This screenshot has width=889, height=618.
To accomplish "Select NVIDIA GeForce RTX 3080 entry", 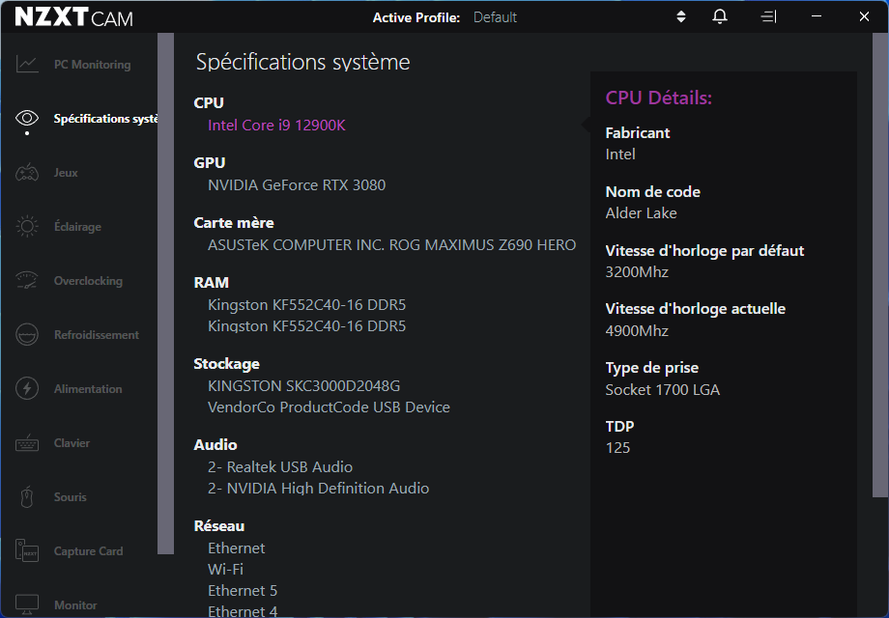I will tap(297, 185).
